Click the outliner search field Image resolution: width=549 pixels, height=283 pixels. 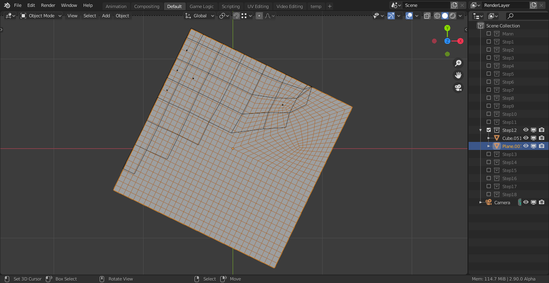coord(527,16)
